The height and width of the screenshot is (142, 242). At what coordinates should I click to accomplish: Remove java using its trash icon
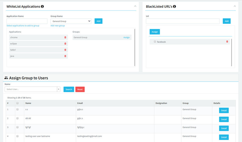click(65, 56)
